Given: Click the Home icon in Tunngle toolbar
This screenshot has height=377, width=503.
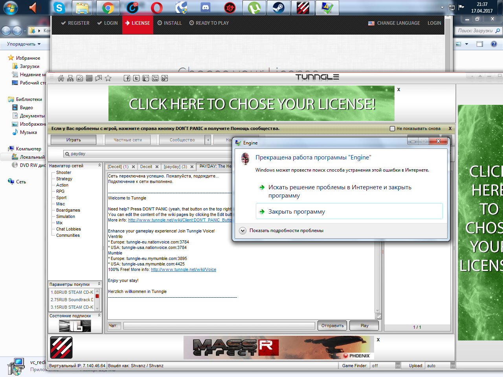Looking at the screenshot, I should pyautogui.click(x=61, y=78).
